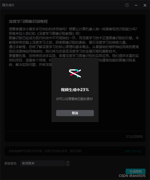Click the window title 图文成片
Viewport: 150px width, 180px height.
pos(8,5)
